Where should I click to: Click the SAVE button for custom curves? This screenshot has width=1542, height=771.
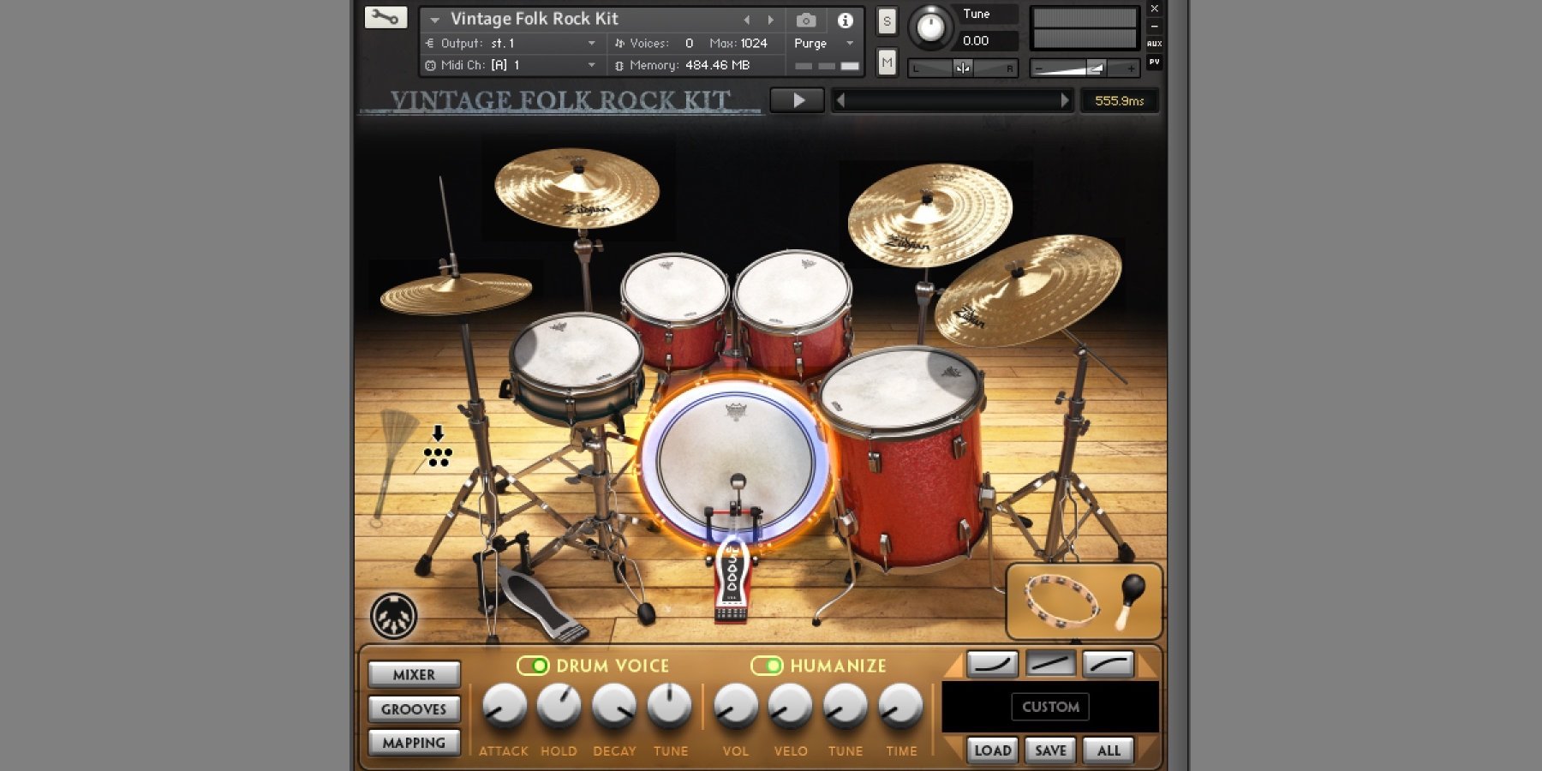click(x=1050, y=750)
